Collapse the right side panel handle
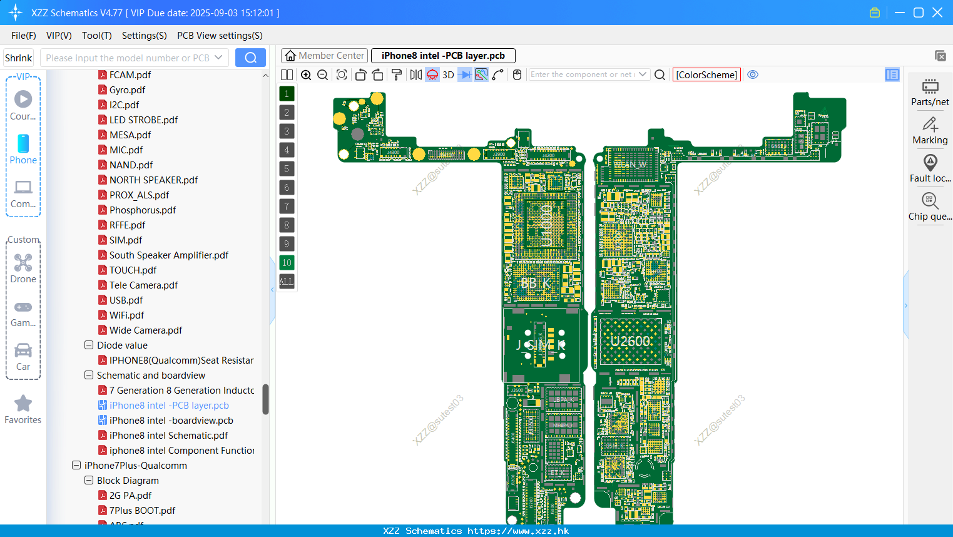Screen dimensions: 953x537 tap(905, 305)
